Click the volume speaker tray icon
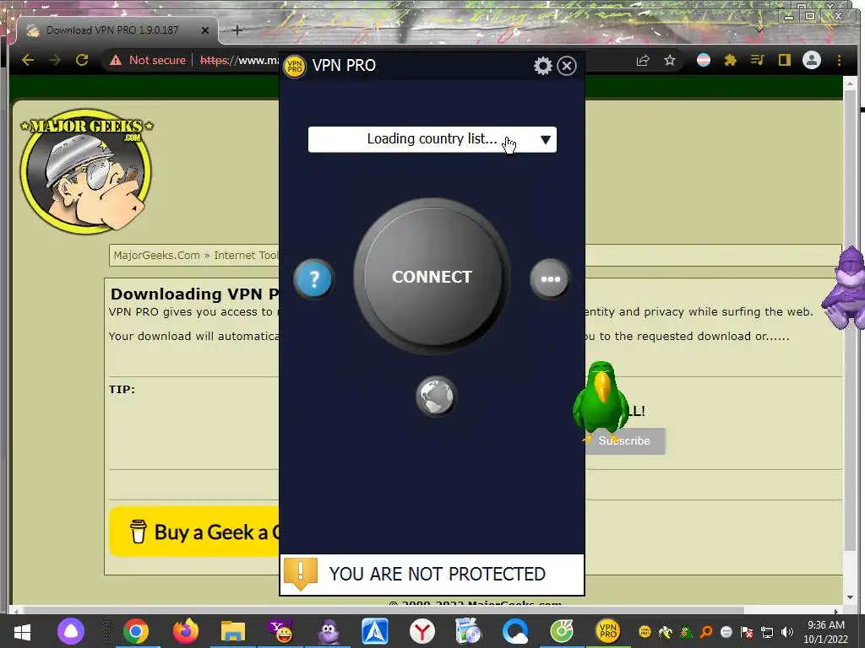This screenshot has height=648, width=865. pos(787,631)
